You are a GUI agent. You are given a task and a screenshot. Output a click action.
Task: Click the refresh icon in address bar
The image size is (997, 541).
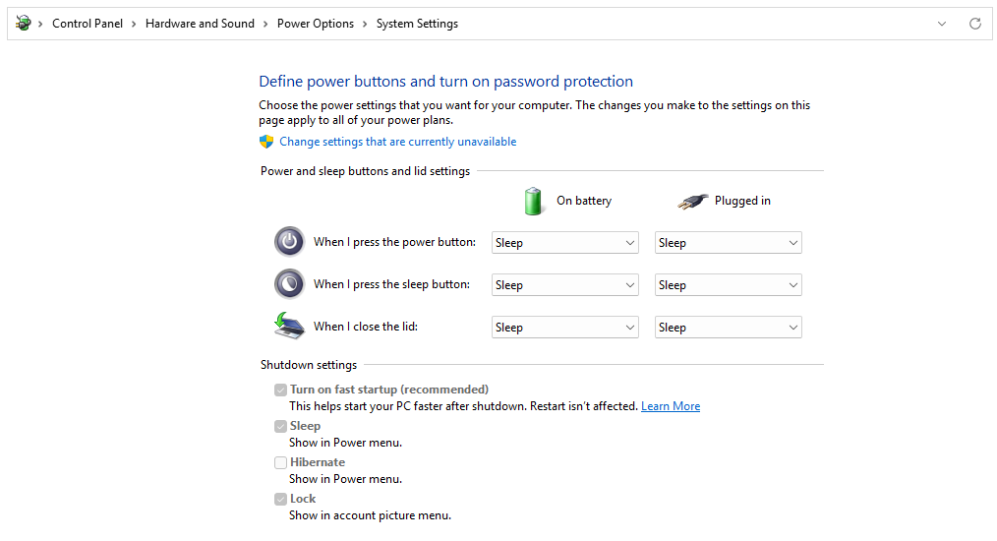974,24
